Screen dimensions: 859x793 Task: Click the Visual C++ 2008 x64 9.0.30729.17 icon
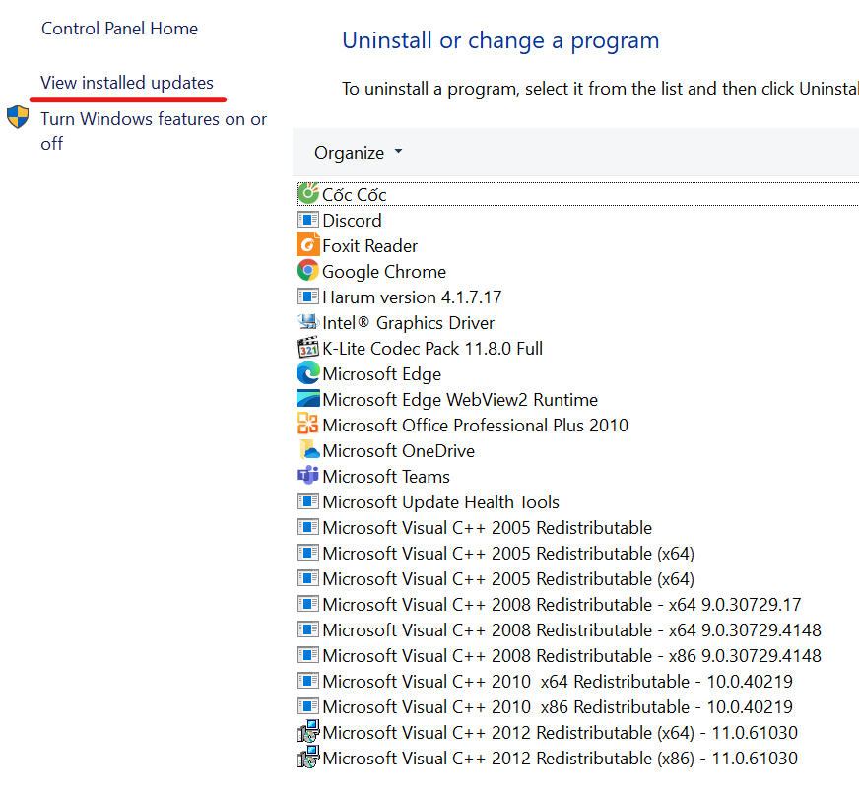308,604
